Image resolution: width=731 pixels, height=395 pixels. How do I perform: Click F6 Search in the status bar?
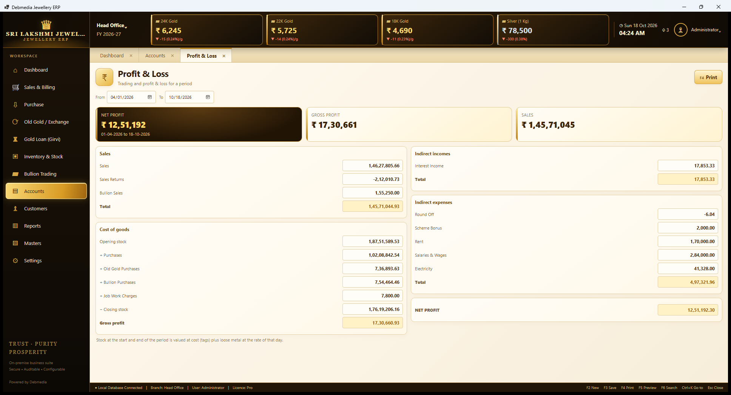669,388
